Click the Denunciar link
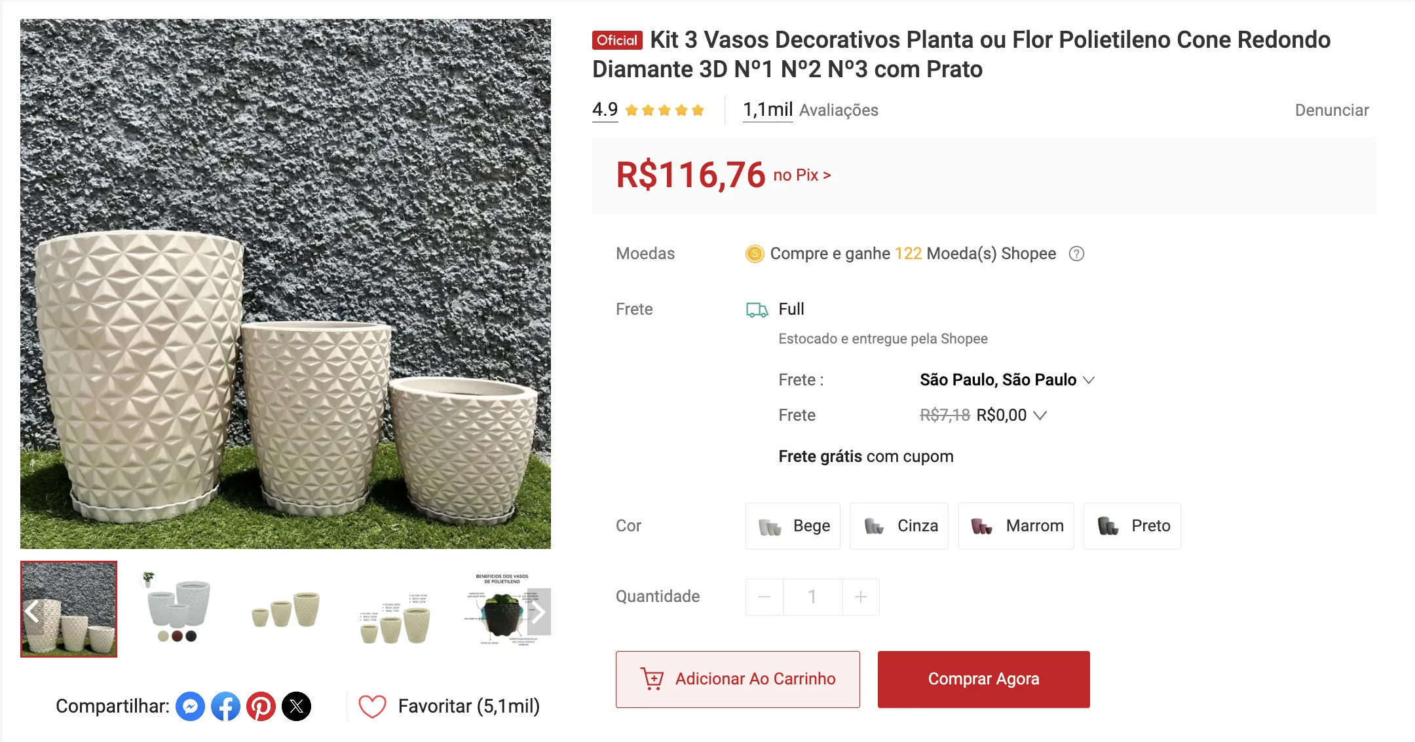Viewport: 1415px width, 742px height. click(1332, 110)
